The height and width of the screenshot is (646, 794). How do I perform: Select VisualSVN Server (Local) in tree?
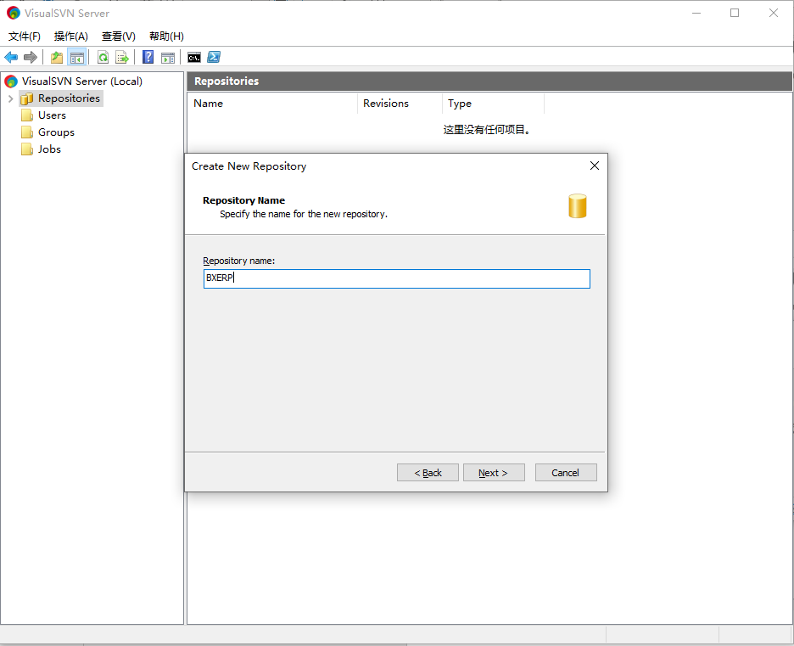tap(82, 81)
